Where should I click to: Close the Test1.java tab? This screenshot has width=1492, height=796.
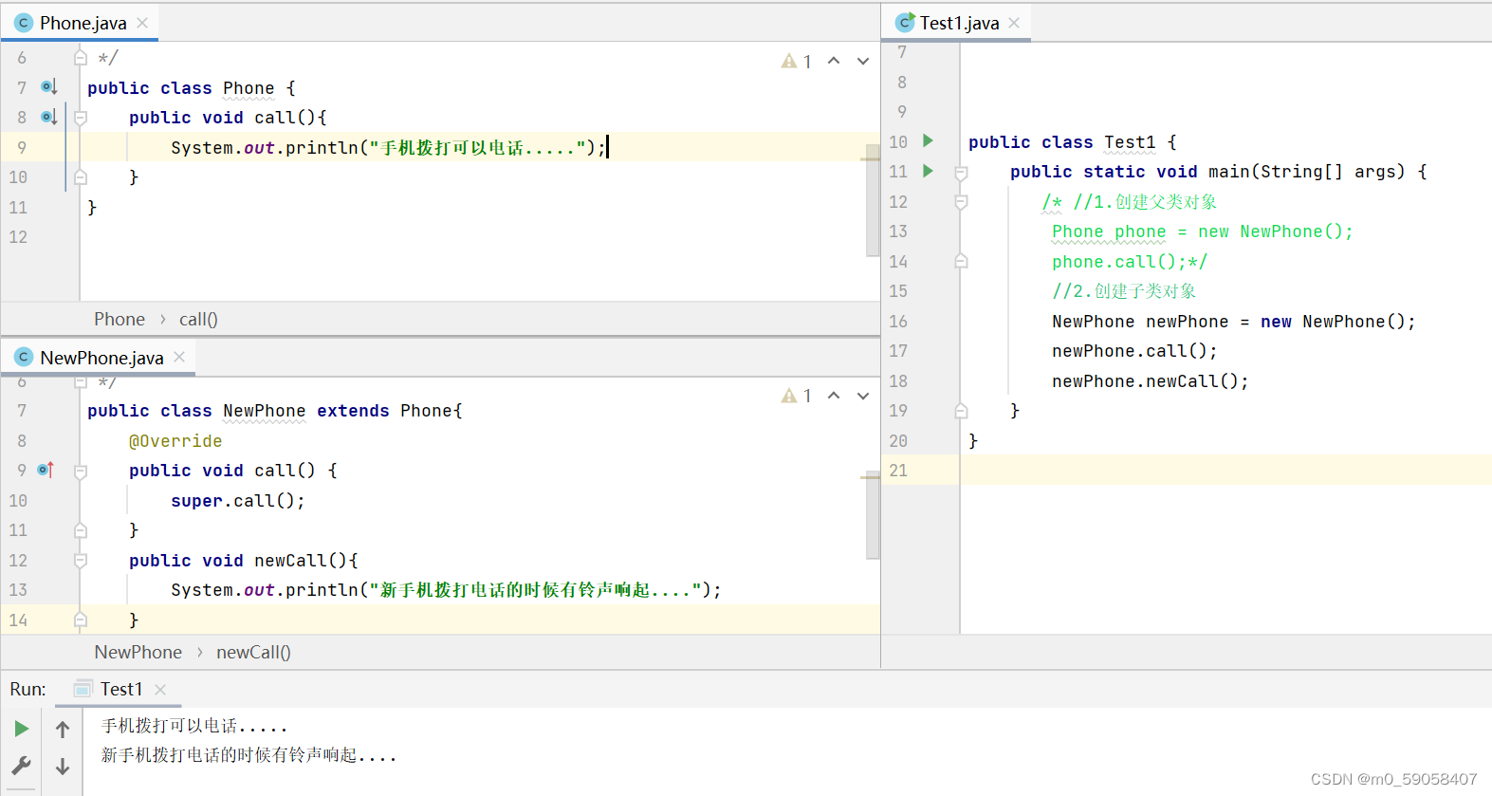point(1014,23)
